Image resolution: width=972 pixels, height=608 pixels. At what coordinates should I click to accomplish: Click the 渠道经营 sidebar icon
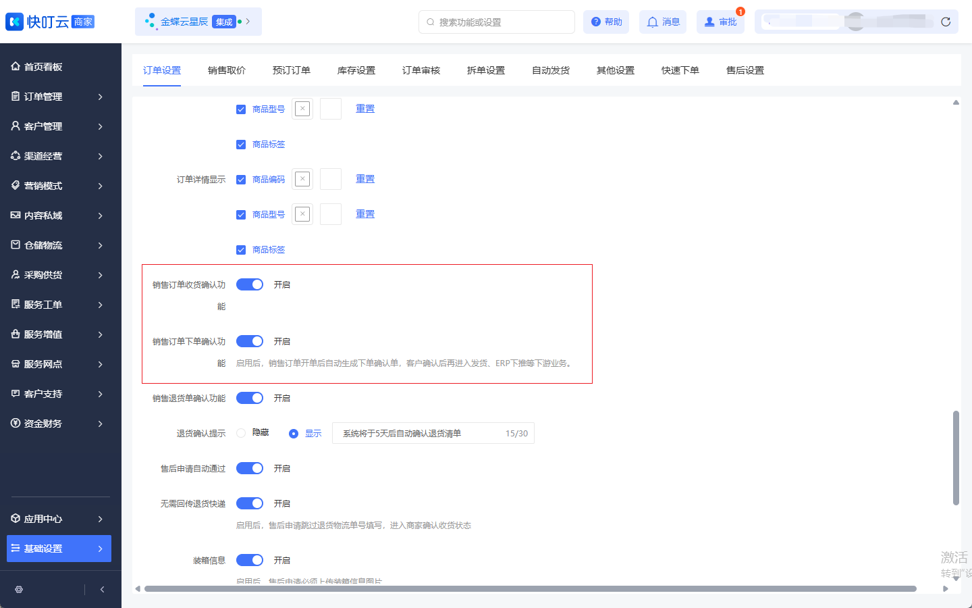coord(16,155)
